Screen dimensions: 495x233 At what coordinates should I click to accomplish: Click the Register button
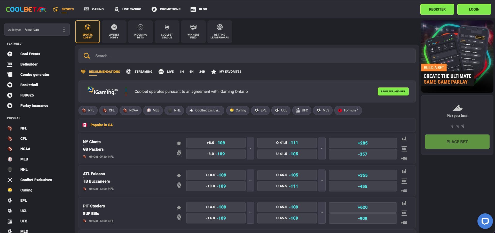(437, 9)
